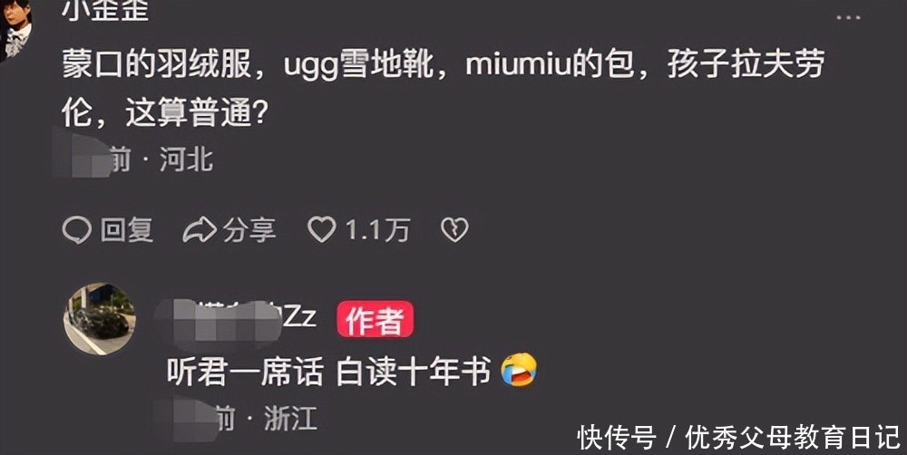Screen dimensions: 907x455
Task: Click the 河北 location tag
Action: click(186, 160)
